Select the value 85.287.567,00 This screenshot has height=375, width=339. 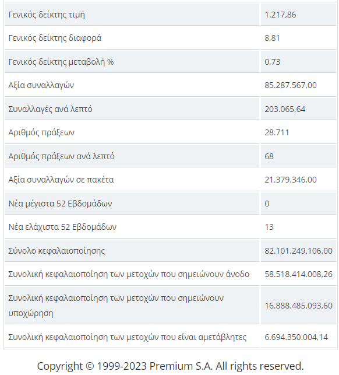tap(291, 85)
